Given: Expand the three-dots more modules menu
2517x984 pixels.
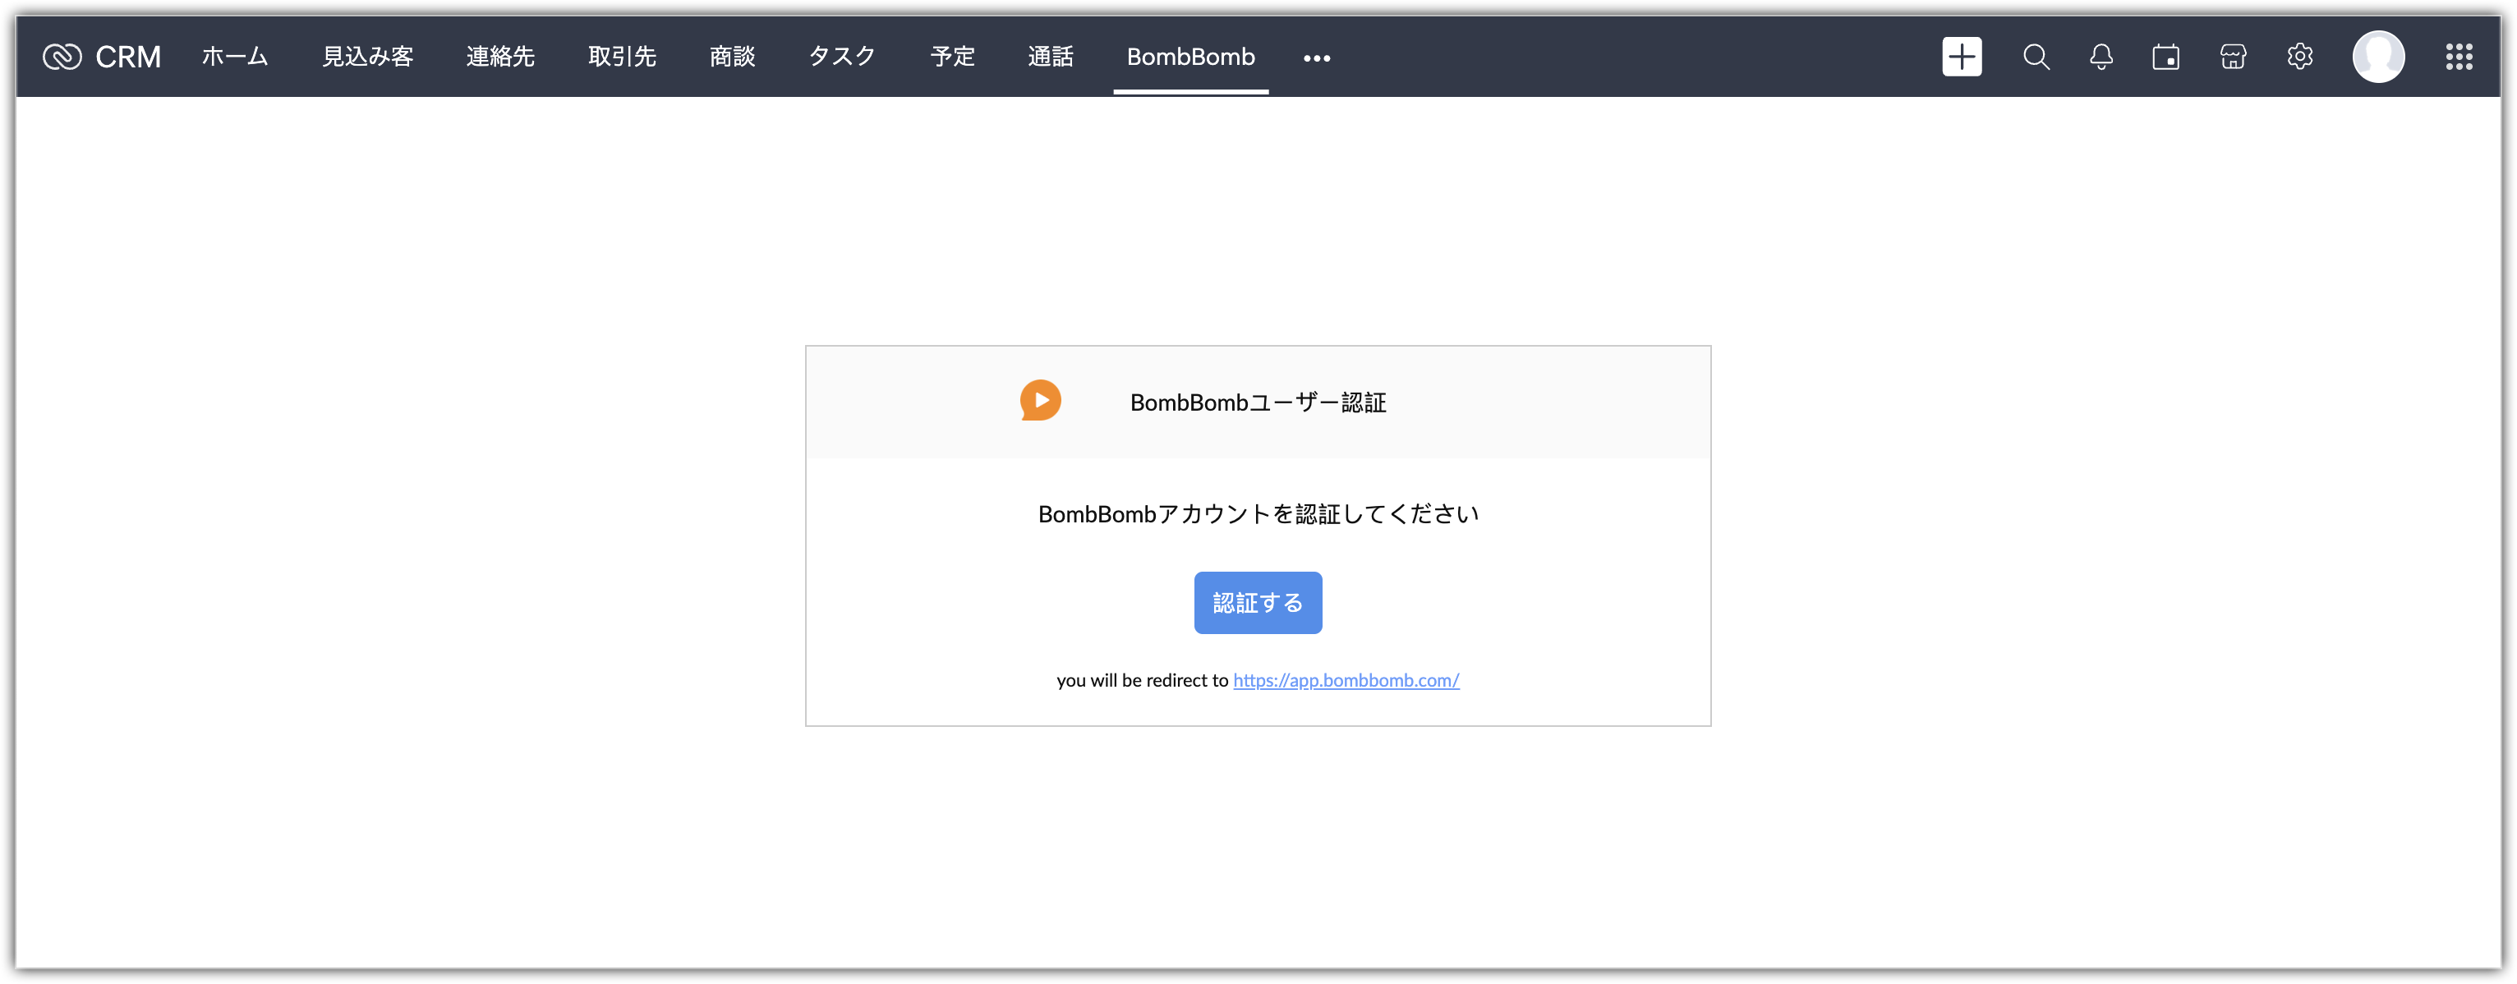Looking at the screenshot, I should [1316, 57].
